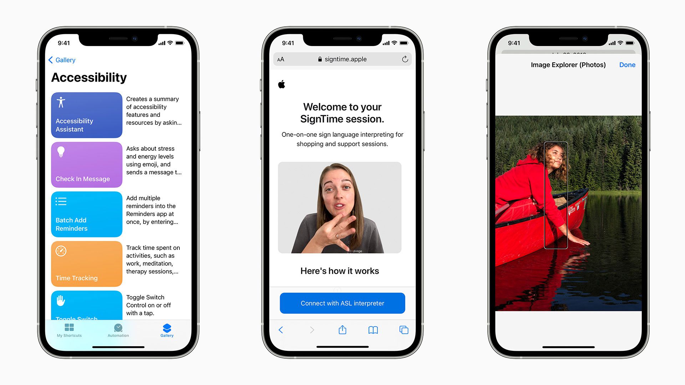
Task: Click the share icon in Safari toolbar
Action: pyautogui.click(x=342, y=329)
